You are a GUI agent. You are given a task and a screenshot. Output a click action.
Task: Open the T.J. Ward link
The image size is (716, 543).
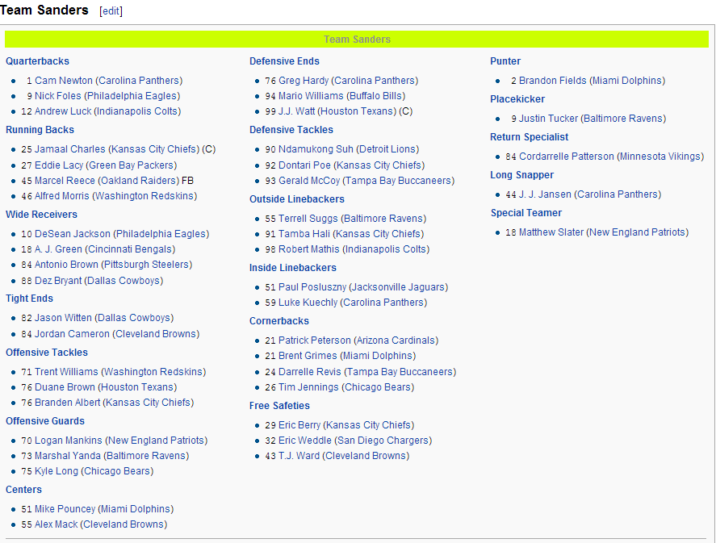coord(299,456)
